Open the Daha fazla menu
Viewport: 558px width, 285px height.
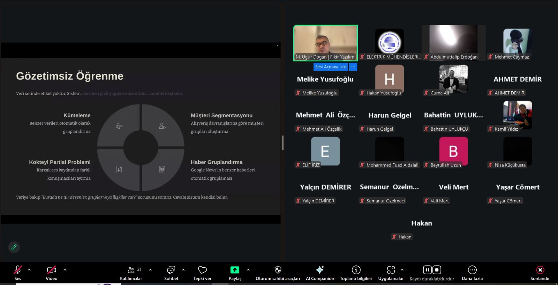point(472,270)
